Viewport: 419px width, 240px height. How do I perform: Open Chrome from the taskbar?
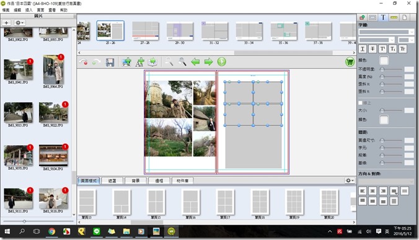pos(51,231)
